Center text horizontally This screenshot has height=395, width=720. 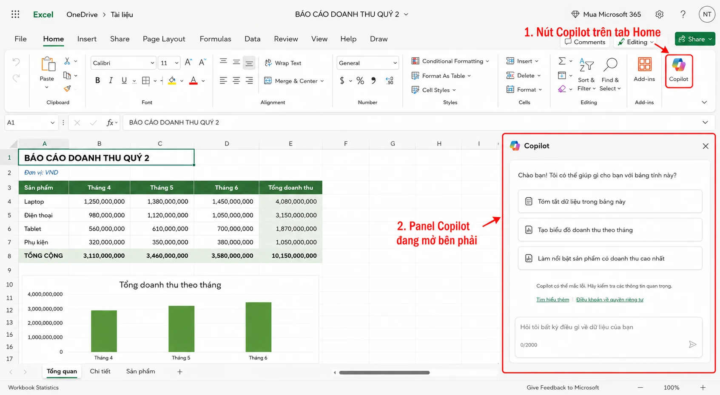click(236, 80)
